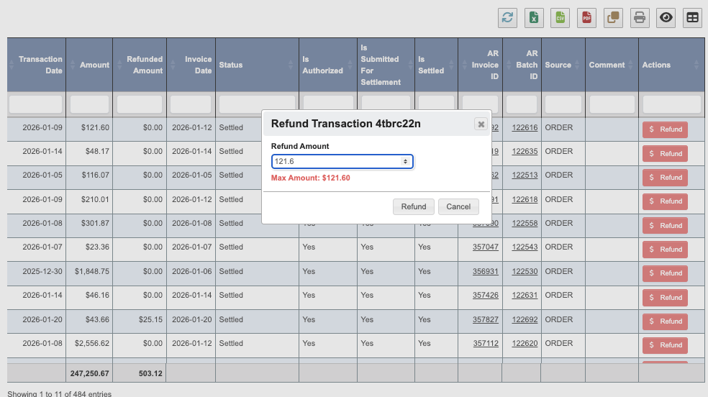This screenshot has width=708, height=397.
Task: Close the Refund Transaction dialog
Action: [481, 124]
